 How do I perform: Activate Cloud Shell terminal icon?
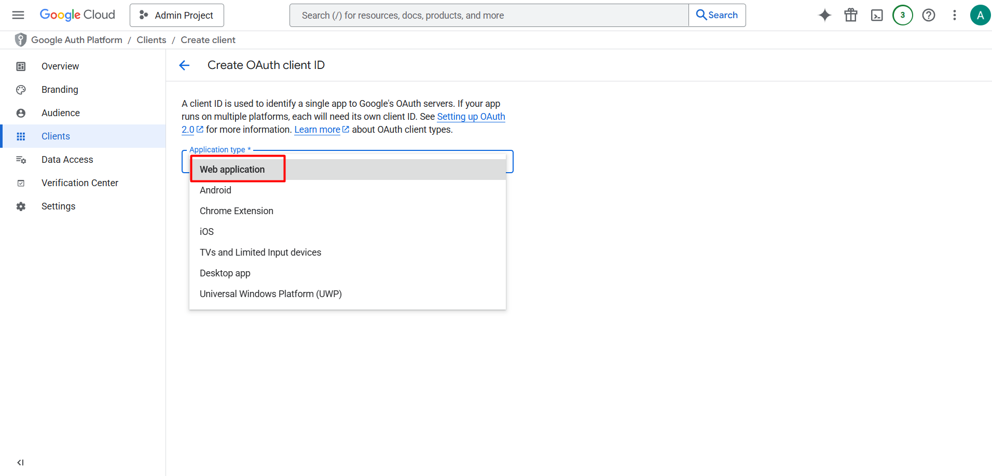pyautogui.click(x=877, y=15)
